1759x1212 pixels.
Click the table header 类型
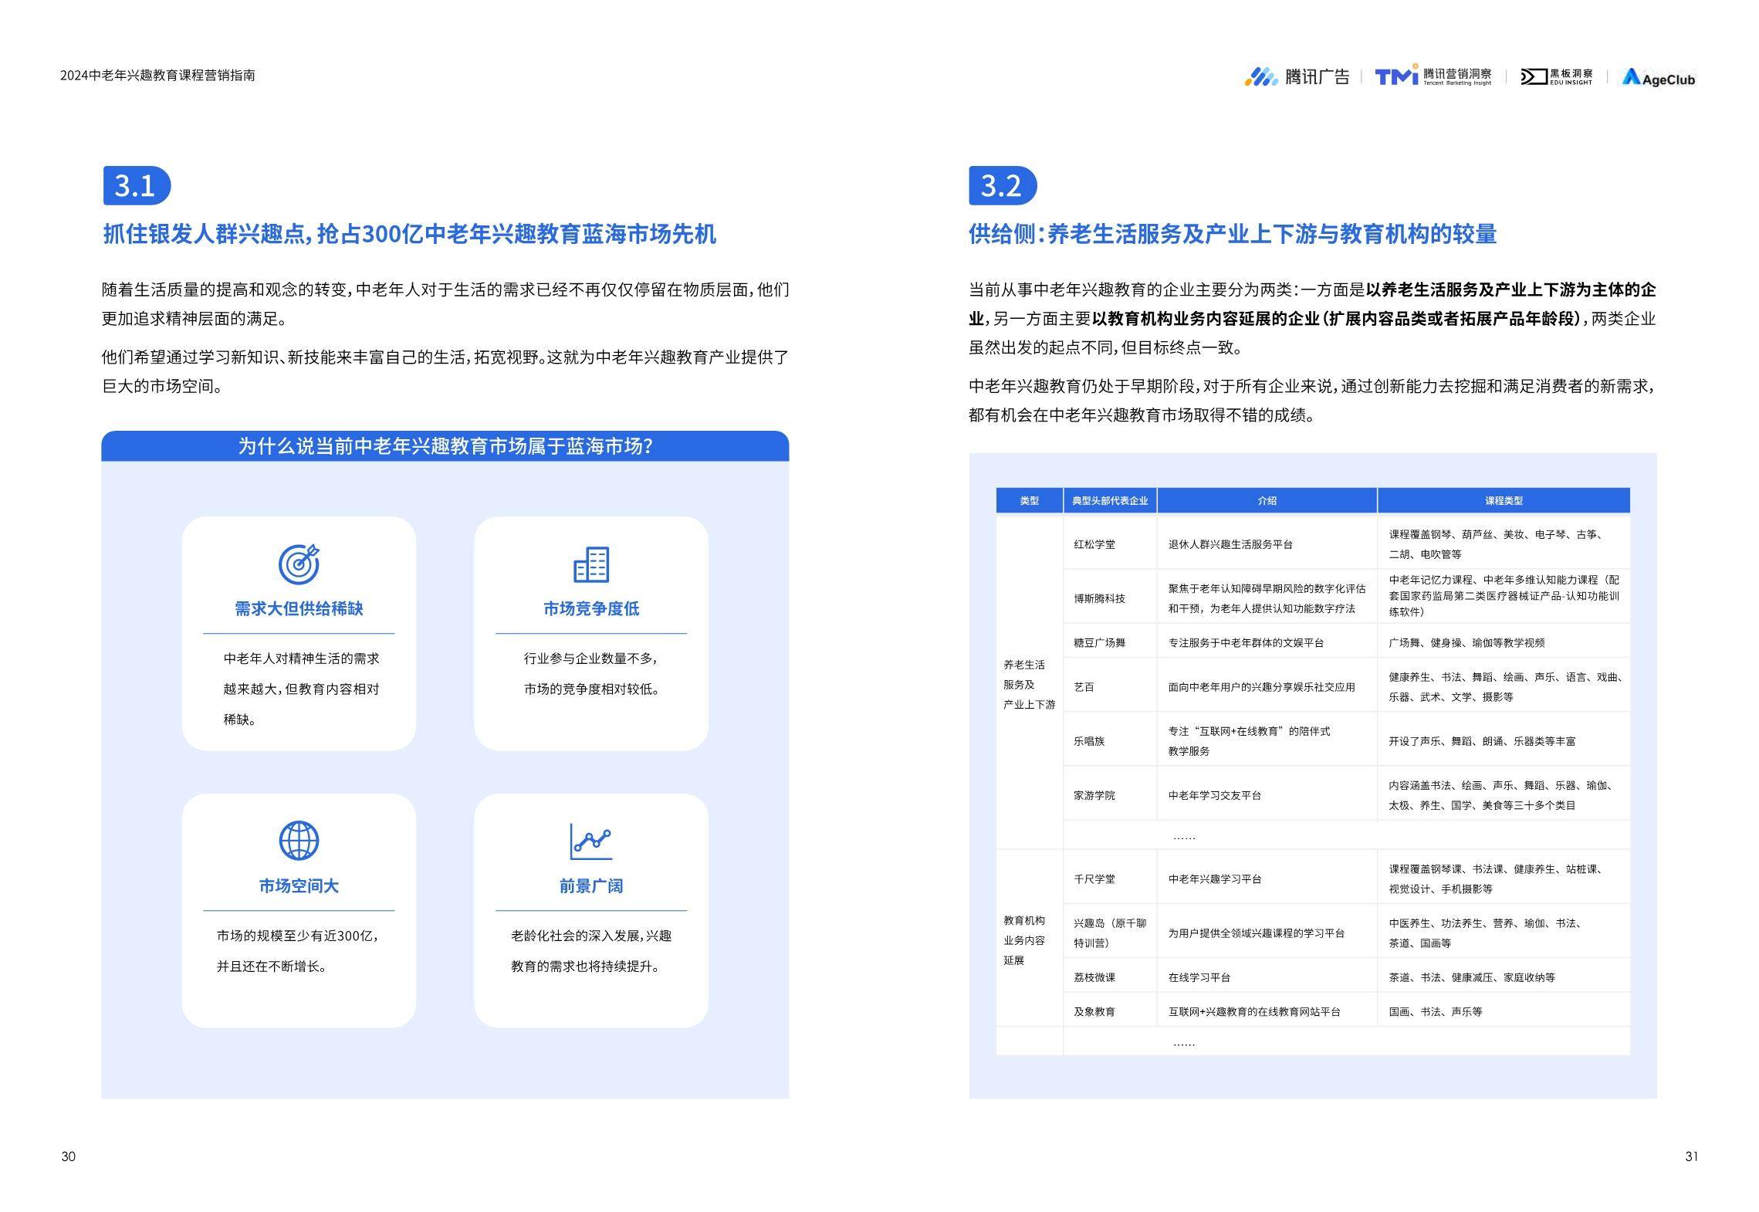click(1030, 500)
